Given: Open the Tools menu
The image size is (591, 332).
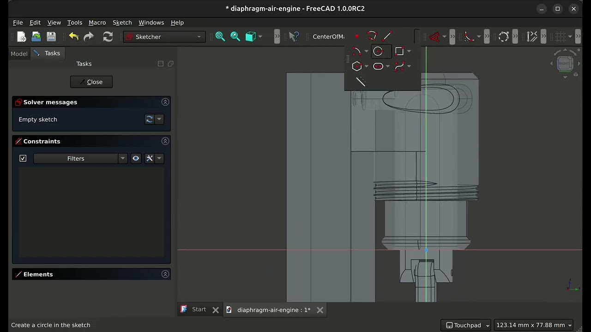Looking at the screenshot, I should point(74,23).
